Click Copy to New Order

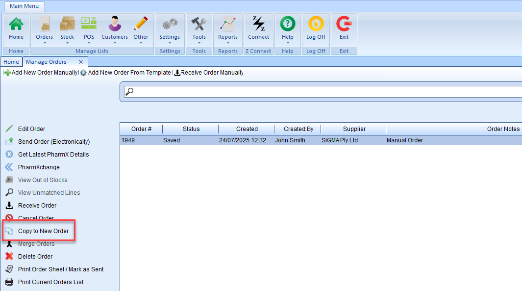pos(43,231)
